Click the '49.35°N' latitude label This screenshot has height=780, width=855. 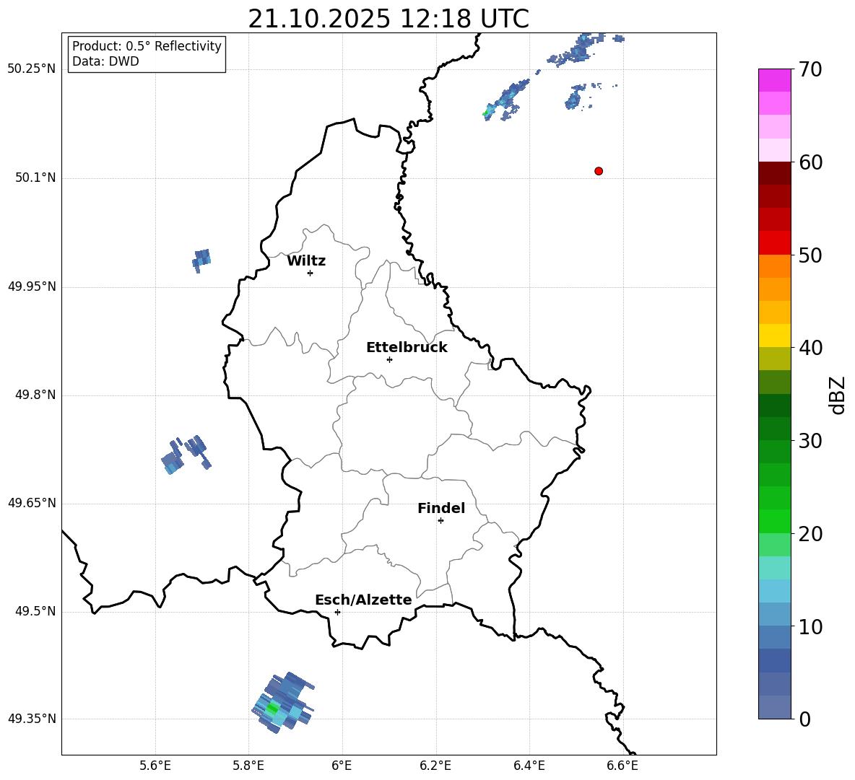click(x=32, y=719)
